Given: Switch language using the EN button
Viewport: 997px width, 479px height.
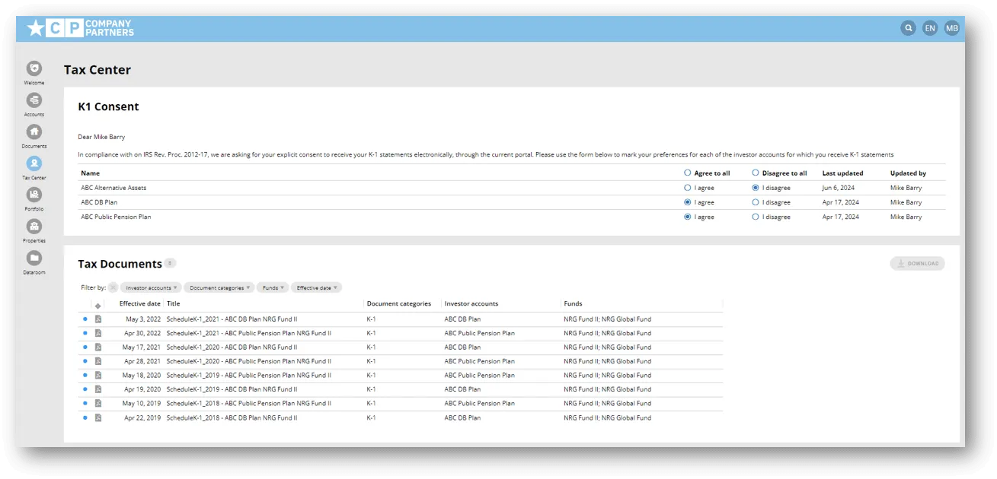Looking at the screenshot, I should tap(930, 28).
